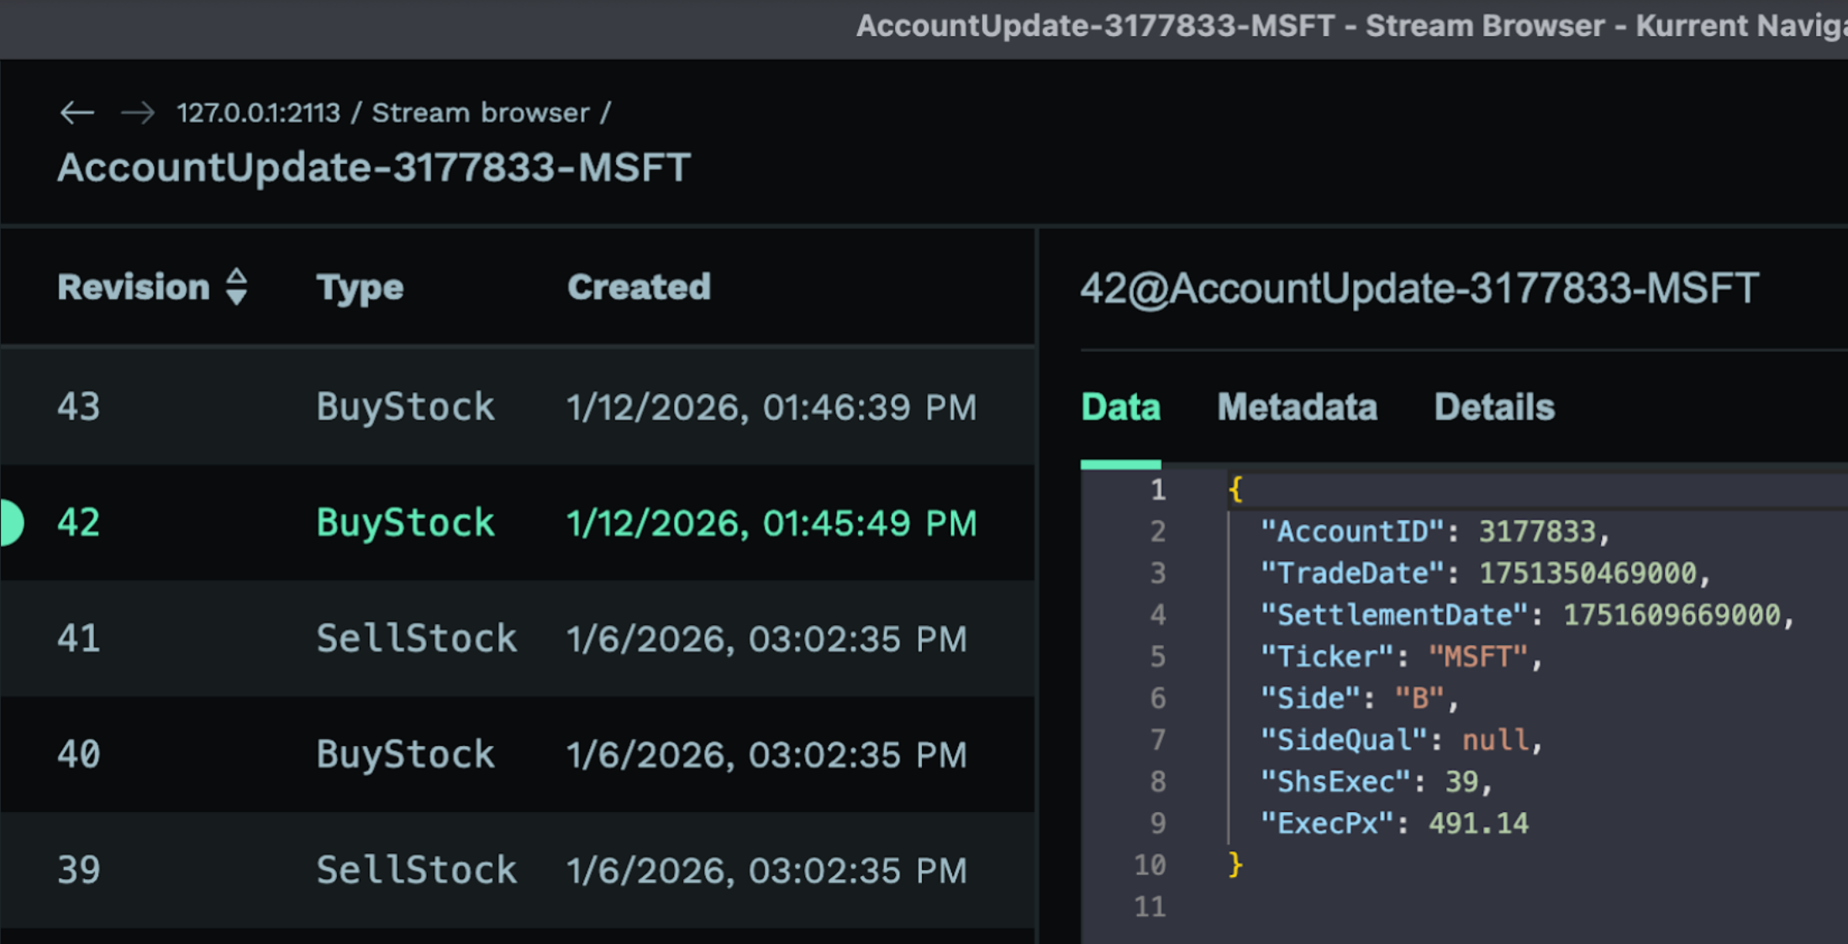The height and width of the screenshot is (944, 1848).
Task: Select revision 42 BuyStock event row
Action: pyautogui.click(x=517, y=523)
